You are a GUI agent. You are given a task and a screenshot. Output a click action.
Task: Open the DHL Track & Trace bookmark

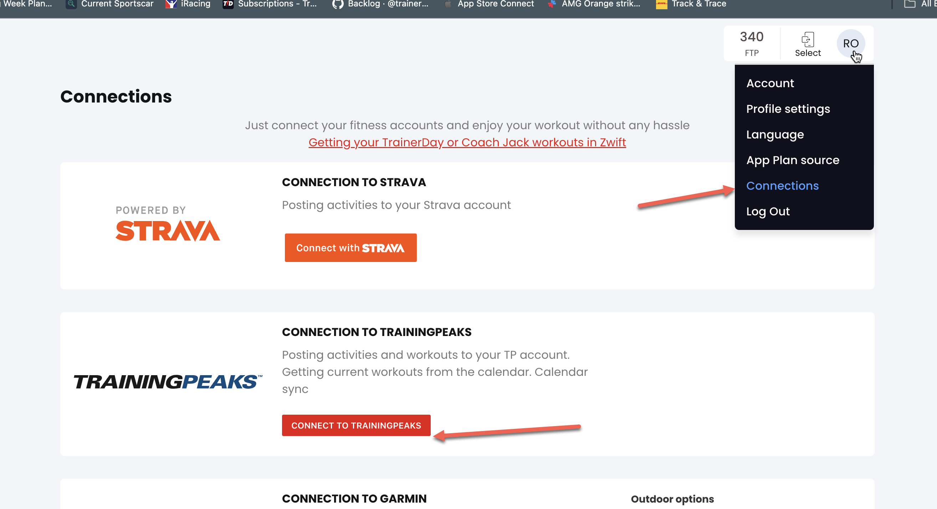[x=691, y=4]
